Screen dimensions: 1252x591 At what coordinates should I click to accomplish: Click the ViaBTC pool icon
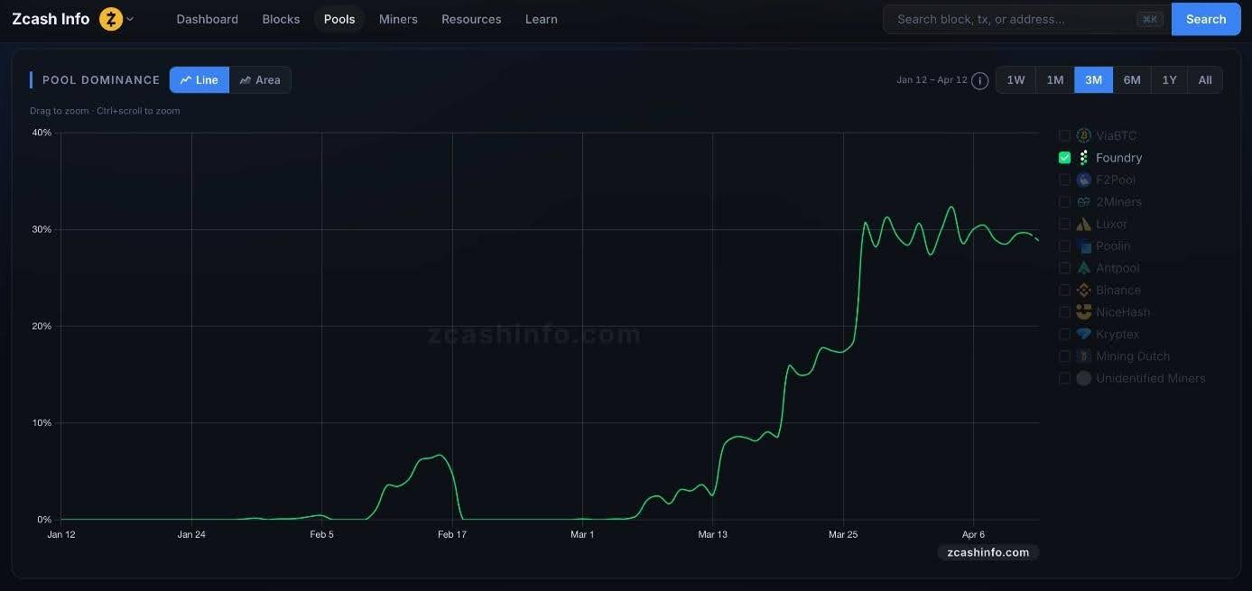point(1083,134)
